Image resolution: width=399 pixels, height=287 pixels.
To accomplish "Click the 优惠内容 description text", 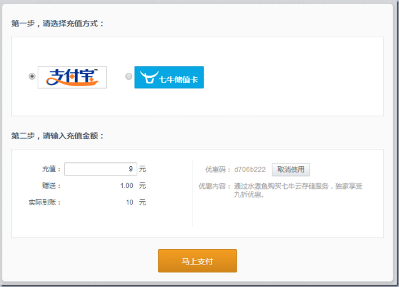I will click(298, 190).
